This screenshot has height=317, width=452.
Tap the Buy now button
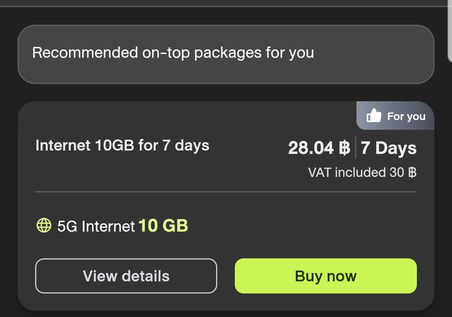click(326, 276)
